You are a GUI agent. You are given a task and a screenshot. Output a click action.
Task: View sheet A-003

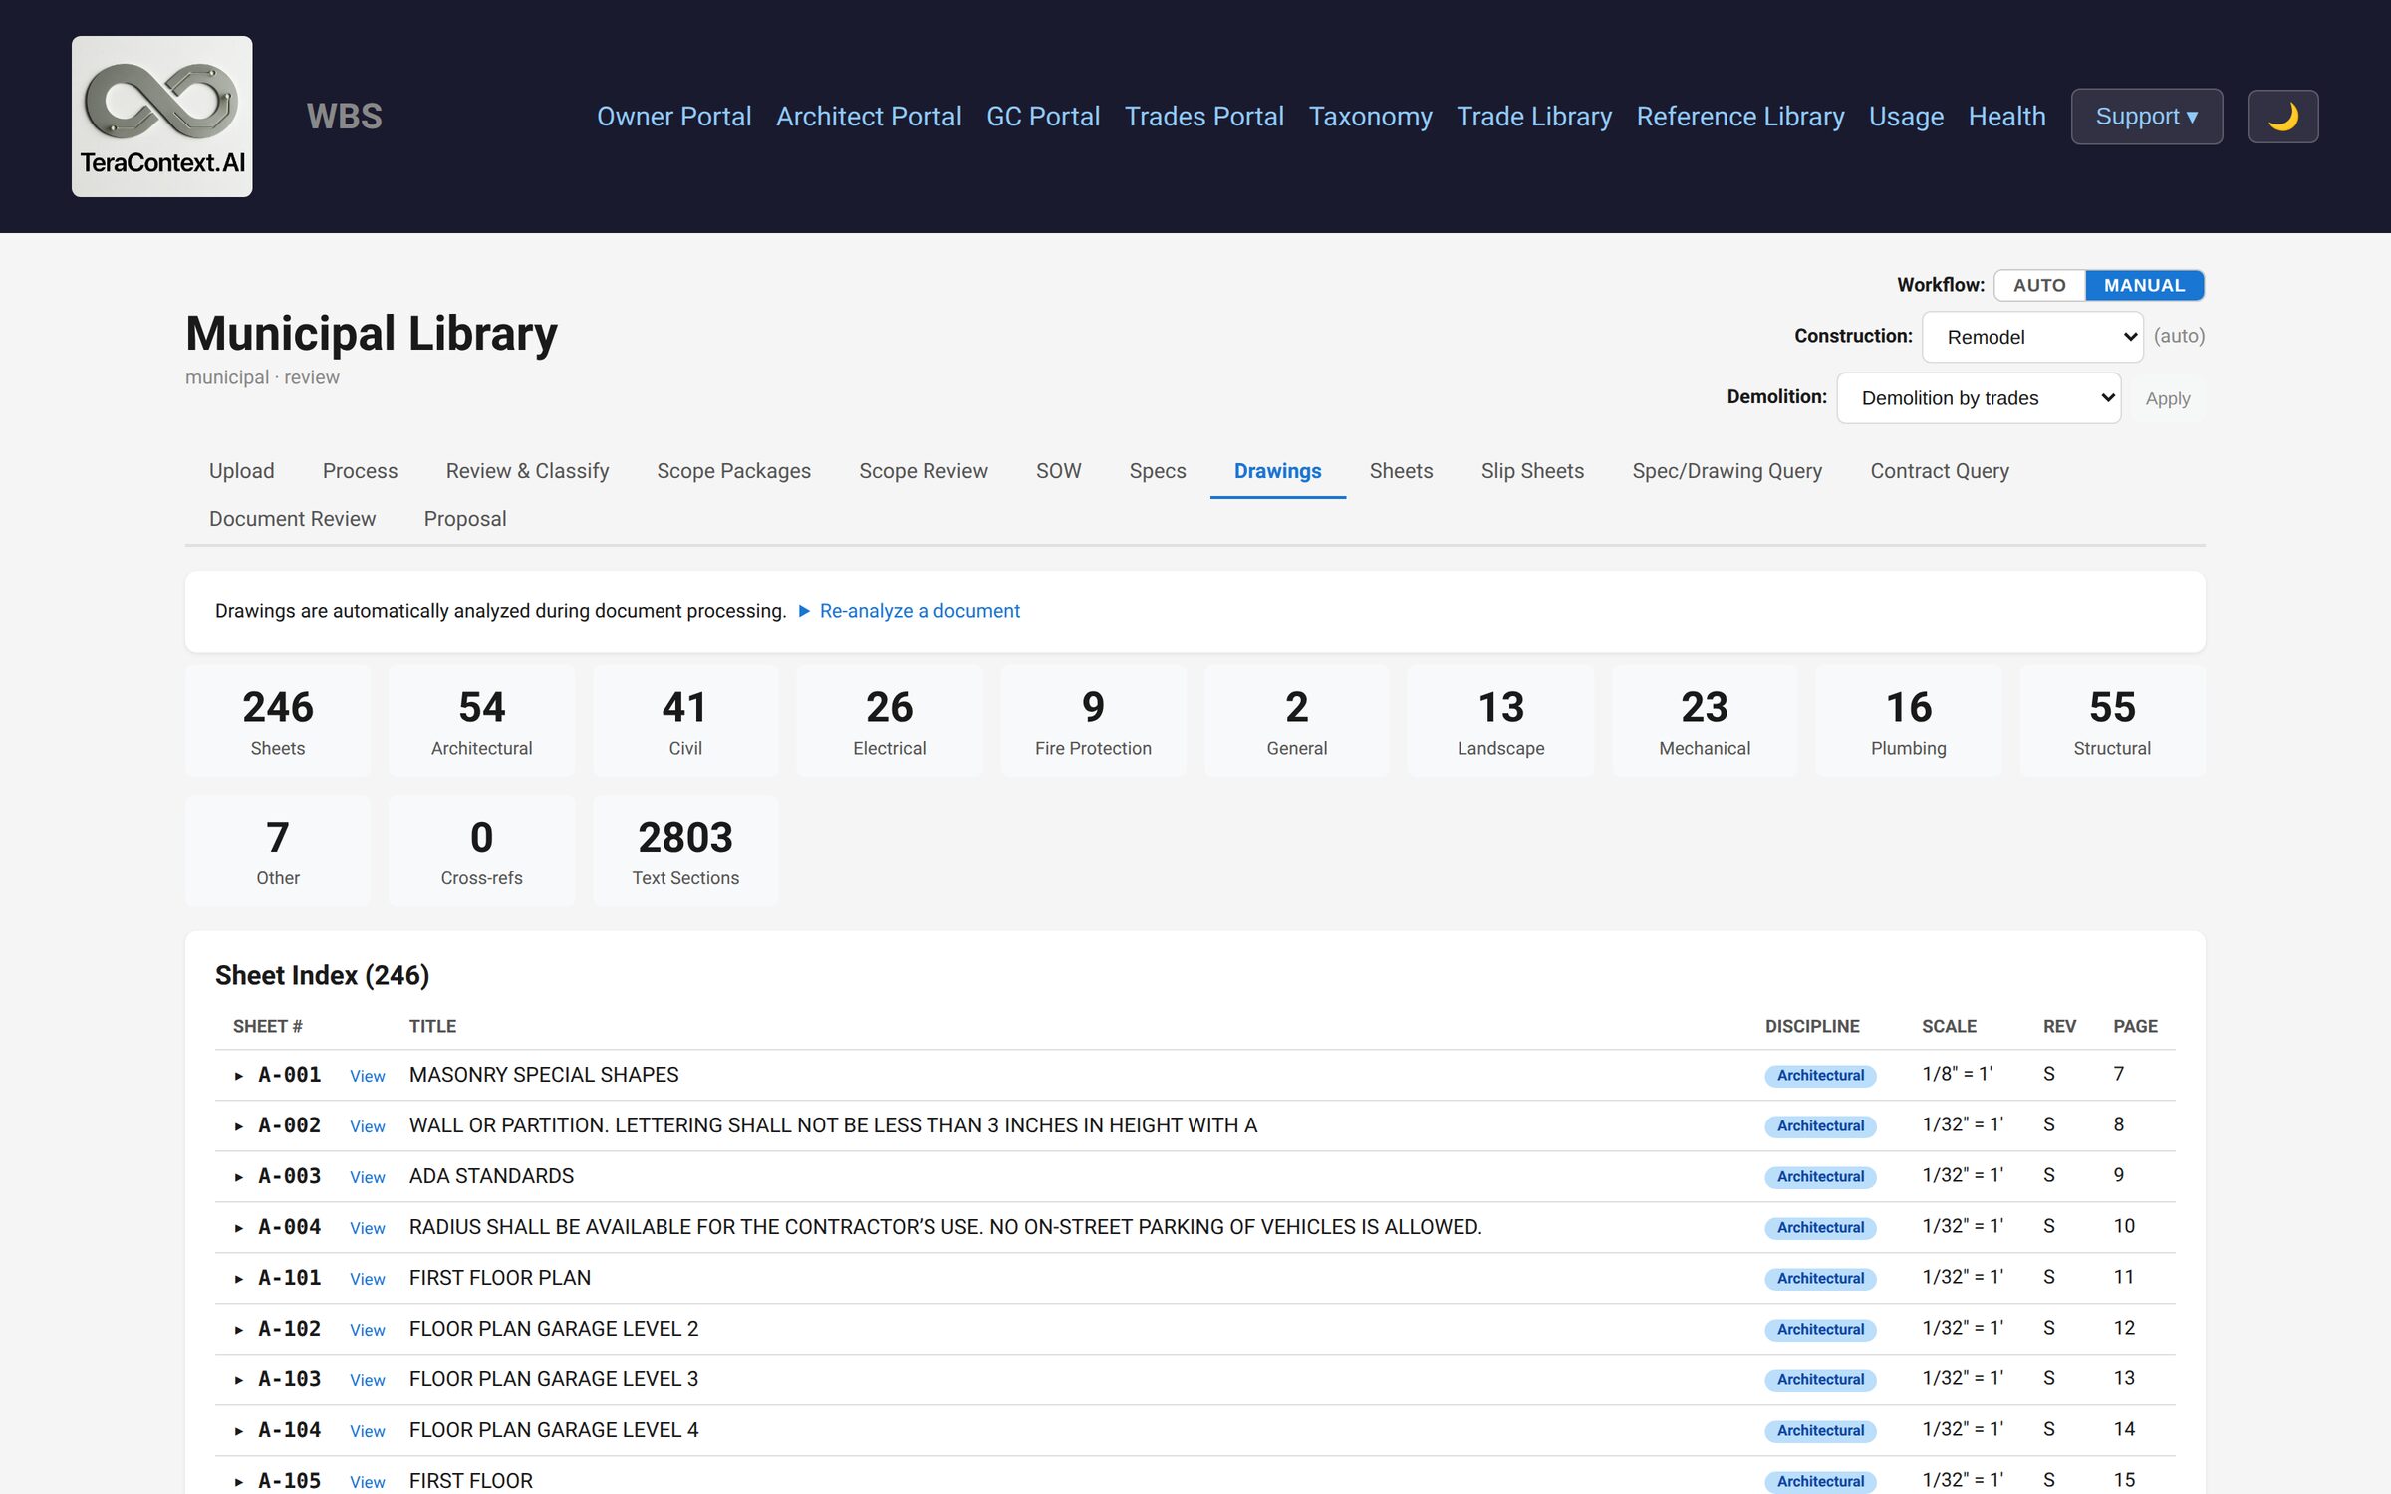[367, 1177]
